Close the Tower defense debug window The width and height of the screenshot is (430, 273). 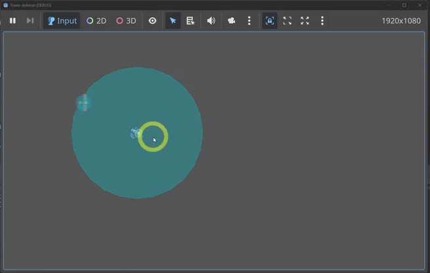pos(420,5)
